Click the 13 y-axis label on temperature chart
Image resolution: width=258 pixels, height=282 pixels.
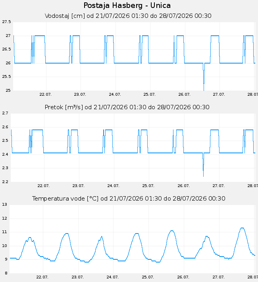pyautogui.click(x=5, y=205)
